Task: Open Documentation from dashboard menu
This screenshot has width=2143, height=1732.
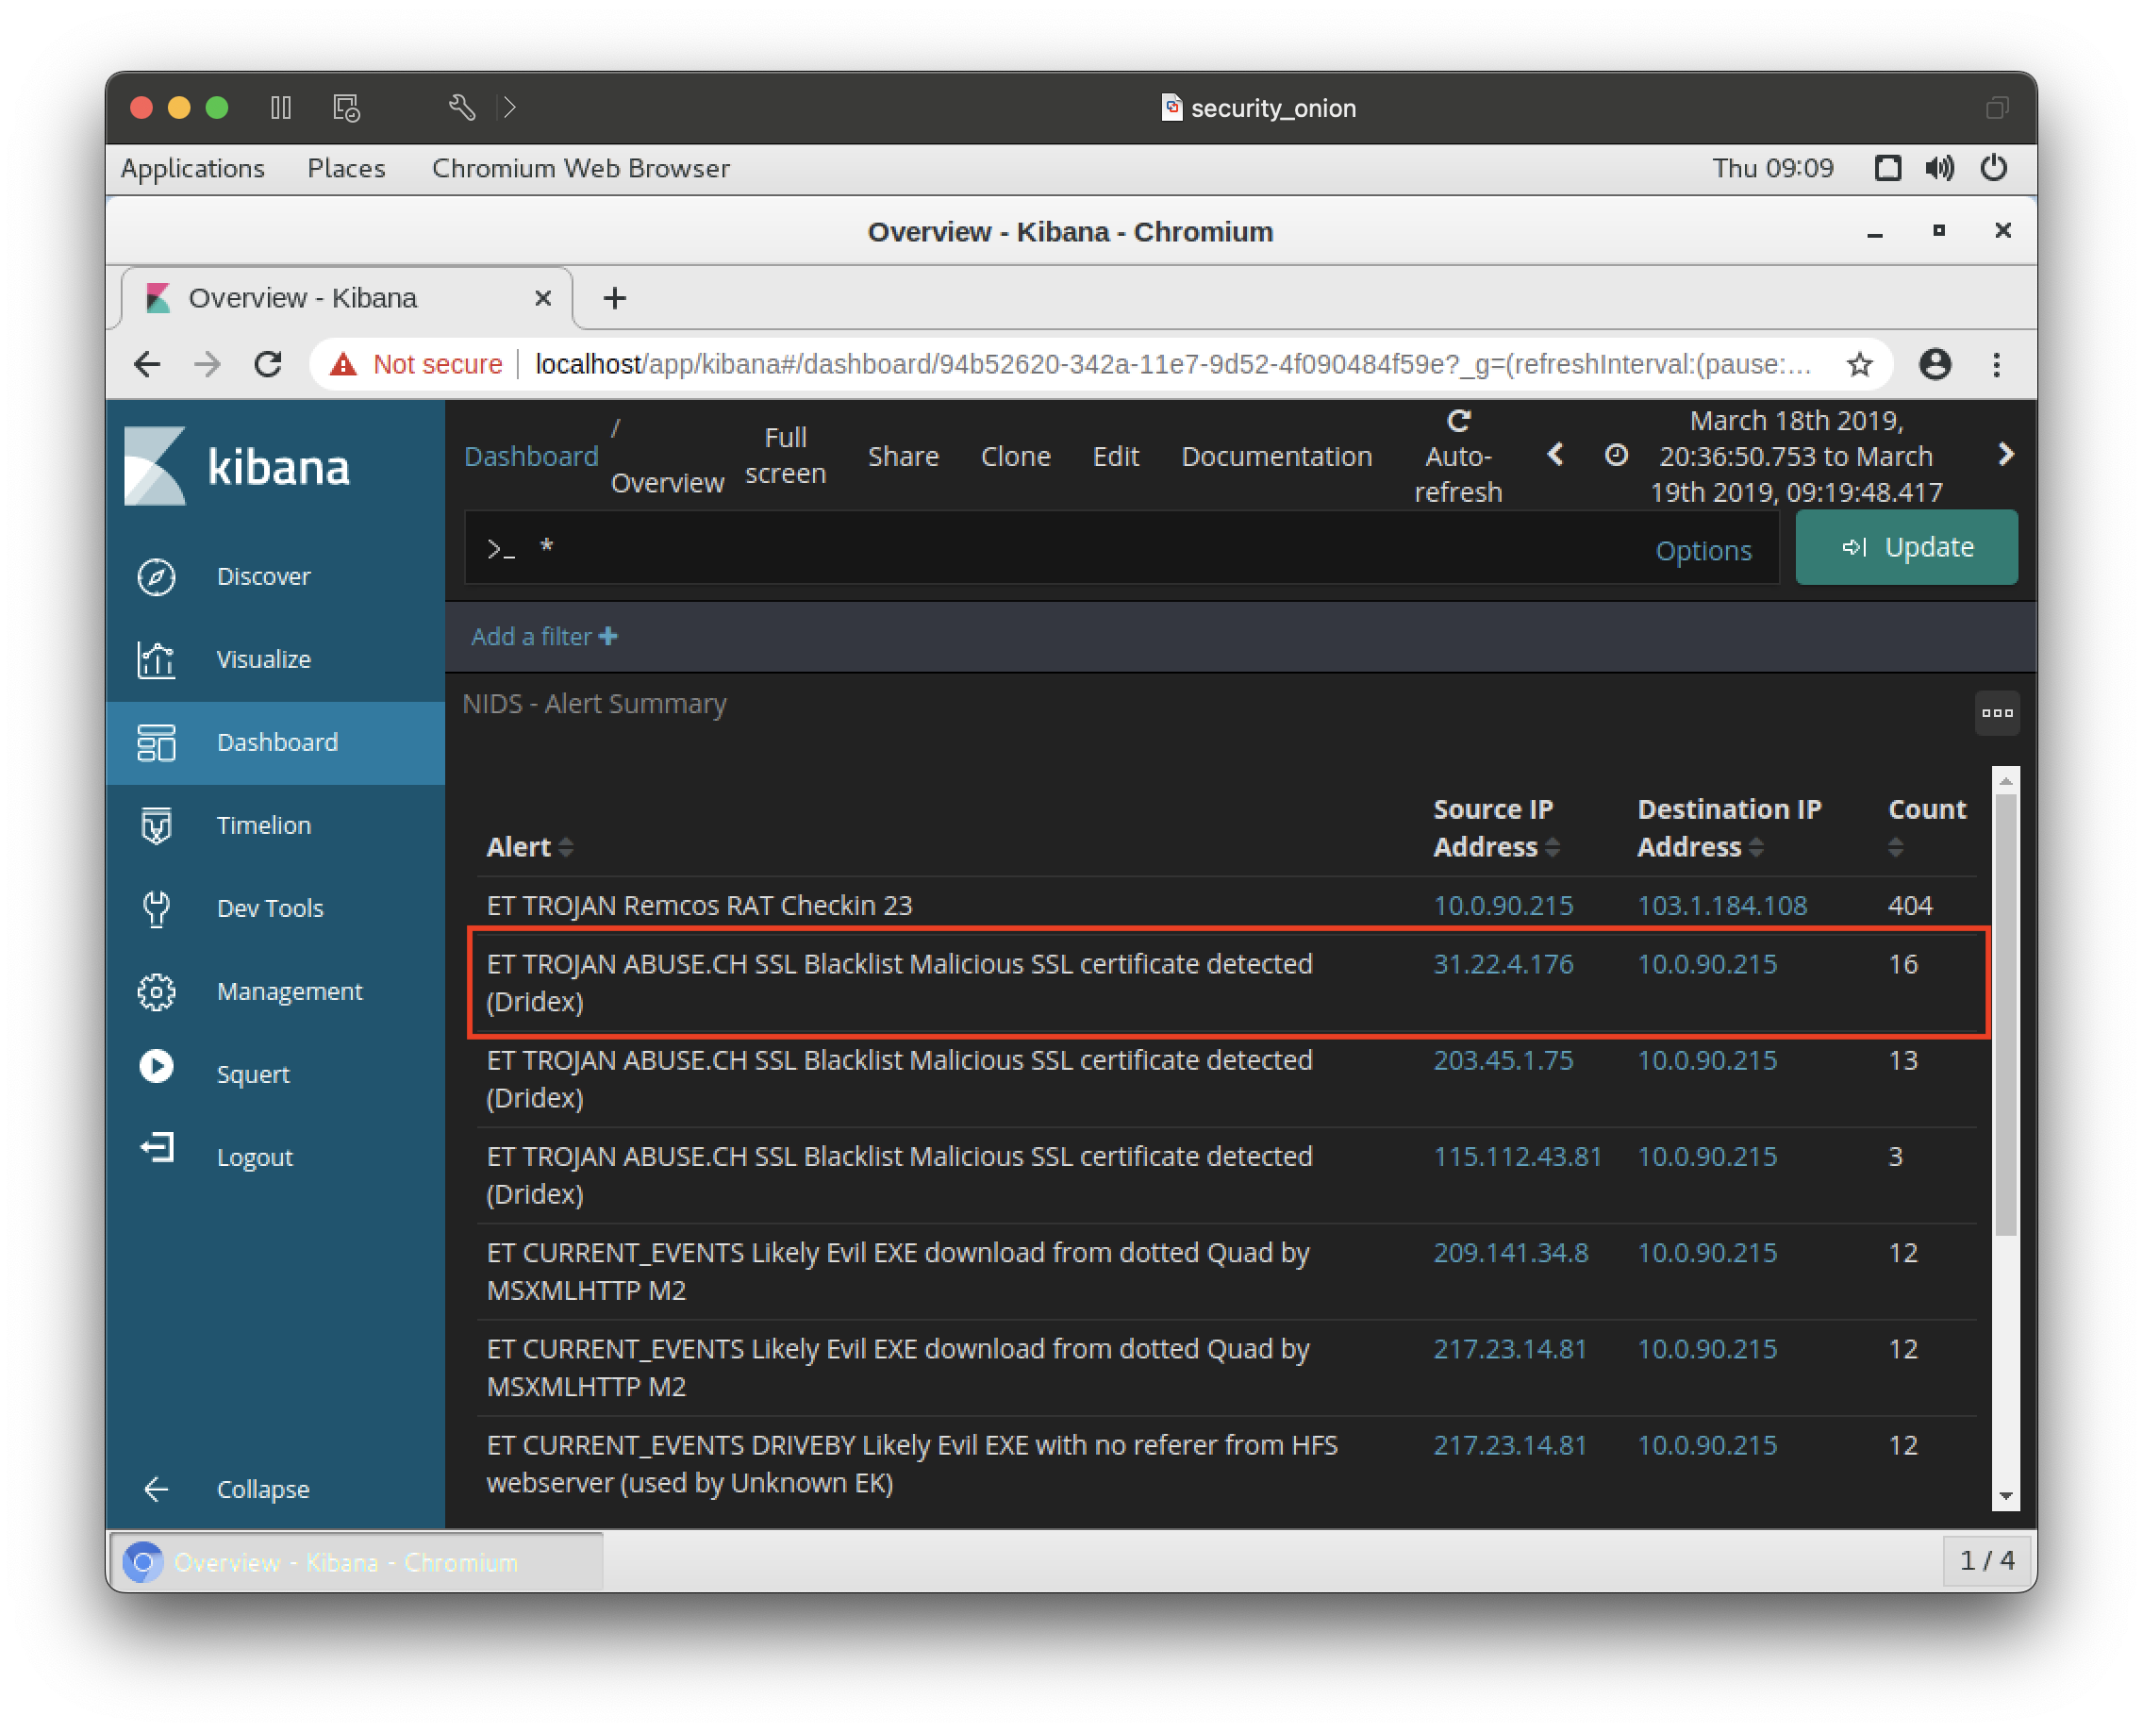Action: pyautogui.click(x=1276, y=456)
